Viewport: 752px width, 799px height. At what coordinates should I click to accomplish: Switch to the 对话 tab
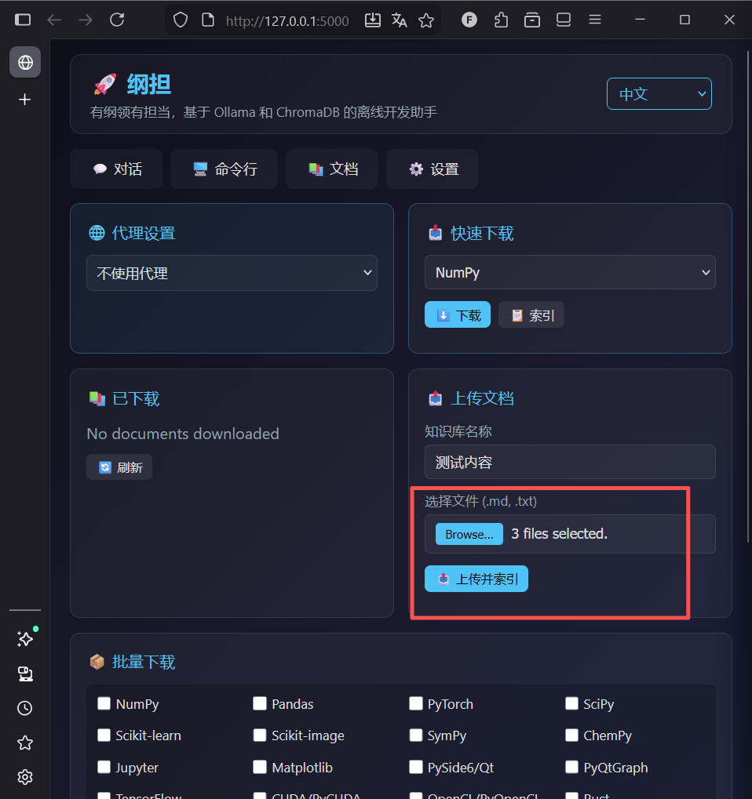pos(116,169)
